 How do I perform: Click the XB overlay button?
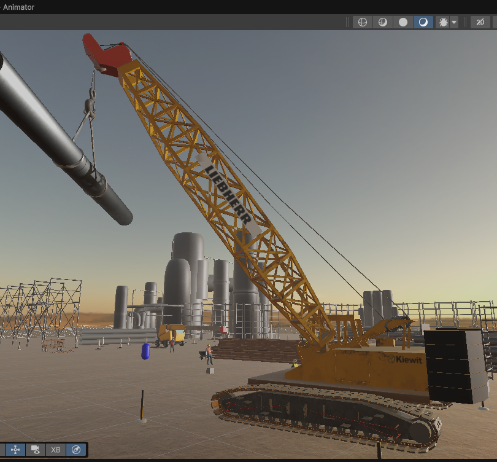coord(55,450)
